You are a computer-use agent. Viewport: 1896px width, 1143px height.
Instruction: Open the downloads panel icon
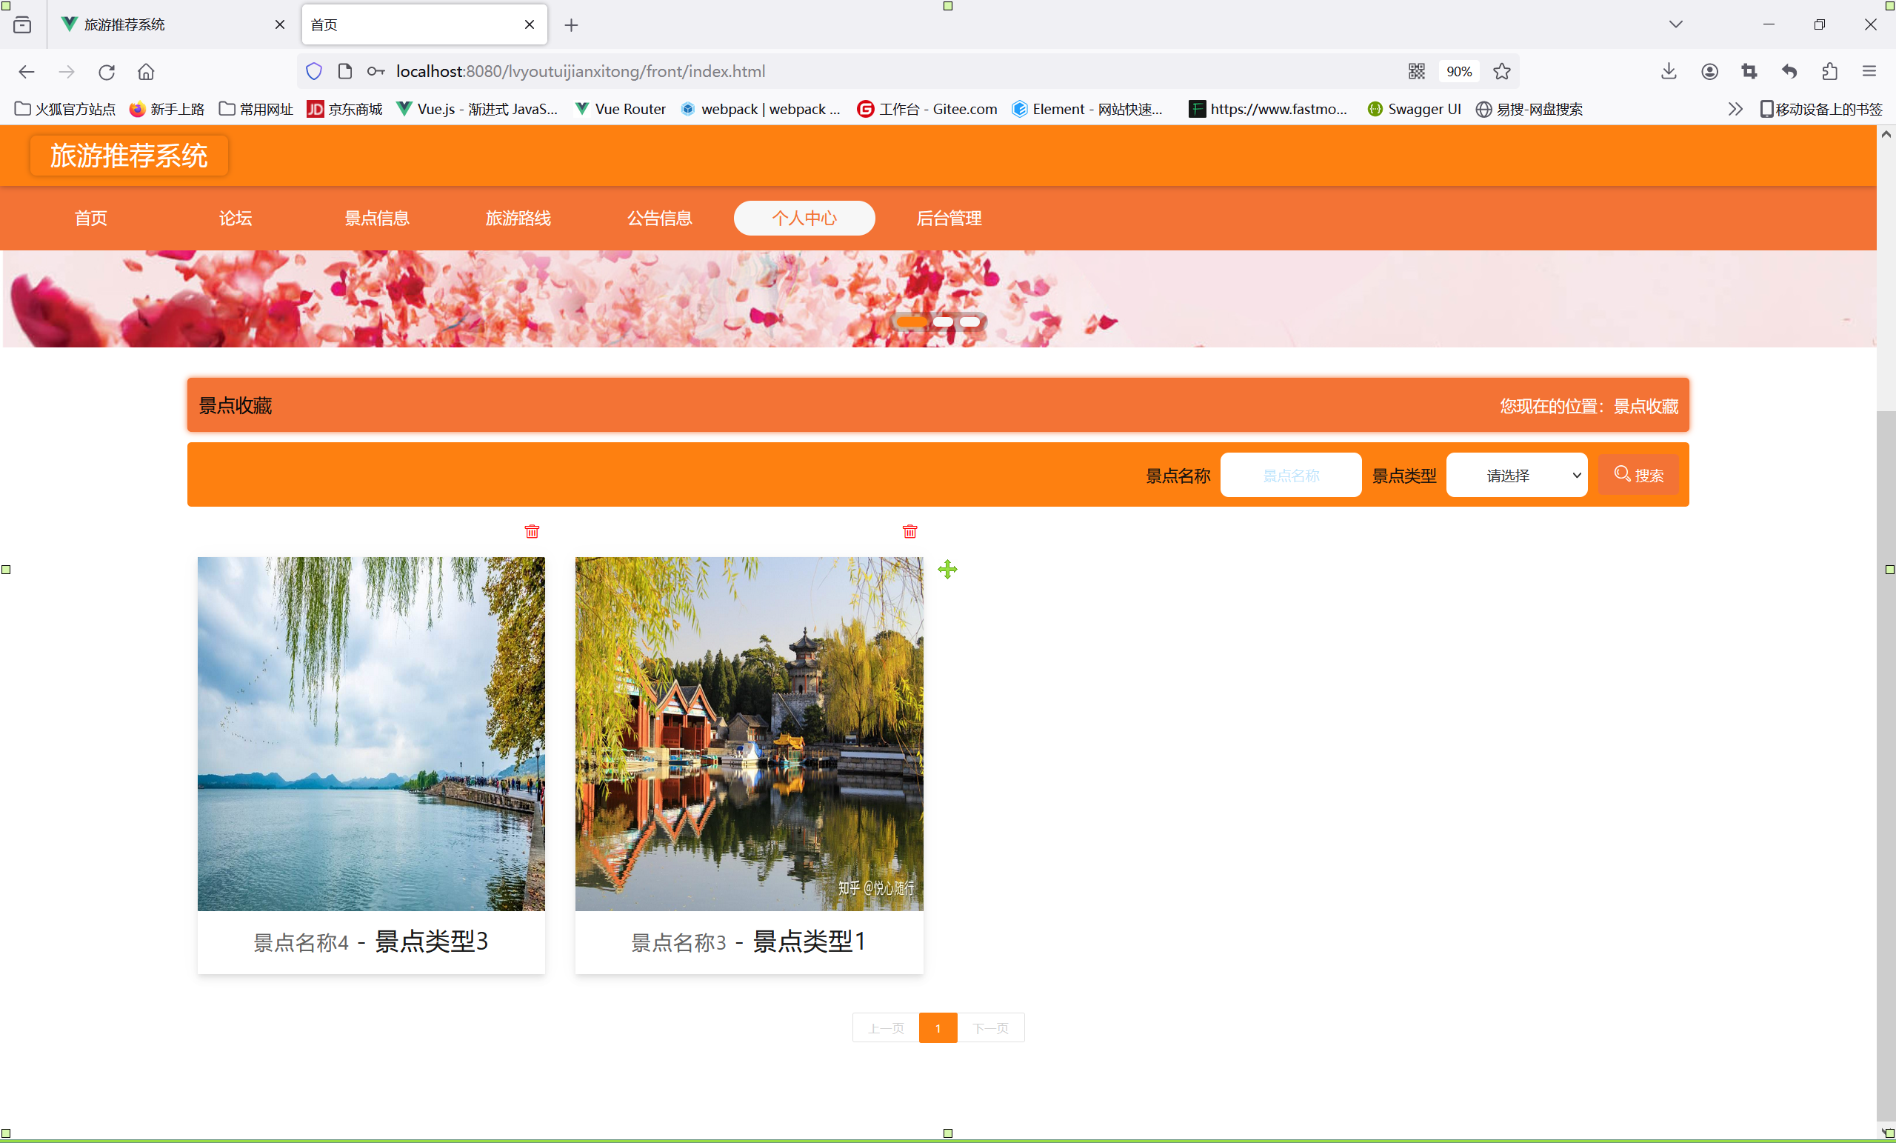pos(1668,72)
